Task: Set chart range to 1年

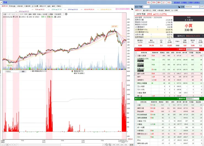Action: click(x=122, y=145)
